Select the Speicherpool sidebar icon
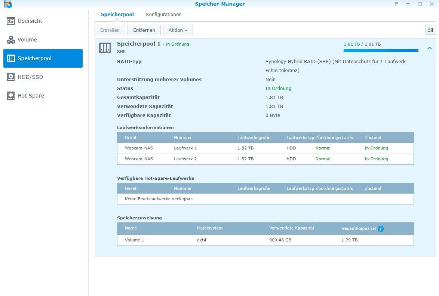Screen dimensions: 439x296 pyautogui.click(x=11, y=58)
